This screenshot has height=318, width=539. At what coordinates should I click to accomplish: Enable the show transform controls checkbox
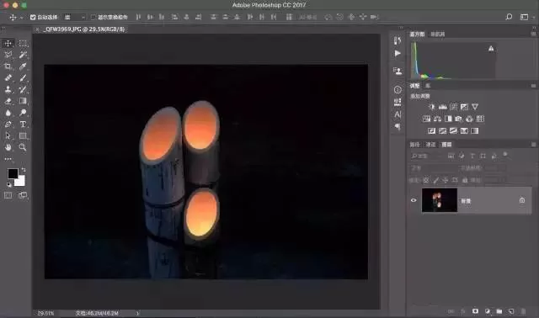93,17
